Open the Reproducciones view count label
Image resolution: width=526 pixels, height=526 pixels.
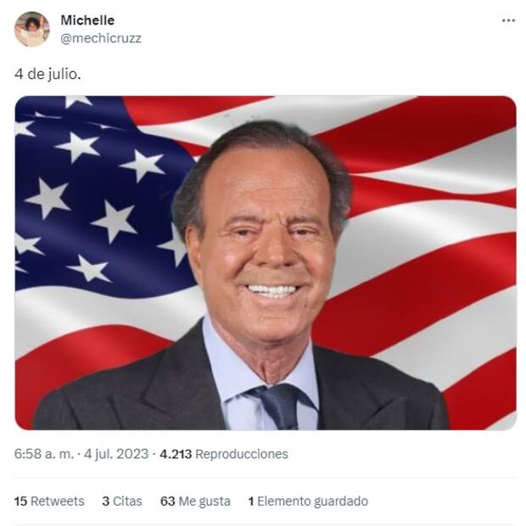coord(242,454)
